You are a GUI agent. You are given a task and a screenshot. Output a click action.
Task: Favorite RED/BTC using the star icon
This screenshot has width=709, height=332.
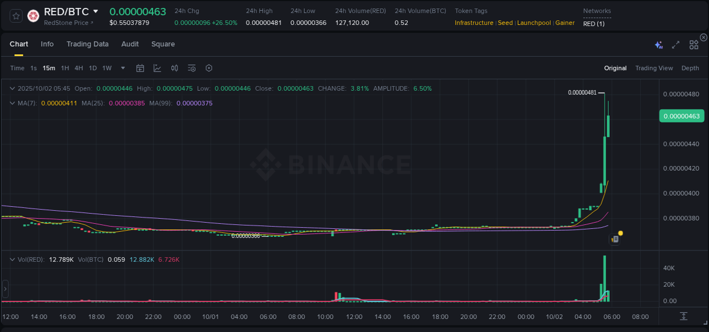coord(15,16)
